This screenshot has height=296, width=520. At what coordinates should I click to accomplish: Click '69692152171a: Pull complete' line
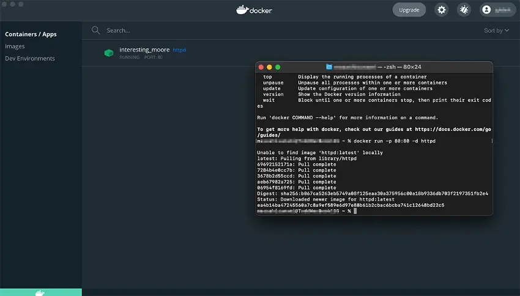coord(297,165)
